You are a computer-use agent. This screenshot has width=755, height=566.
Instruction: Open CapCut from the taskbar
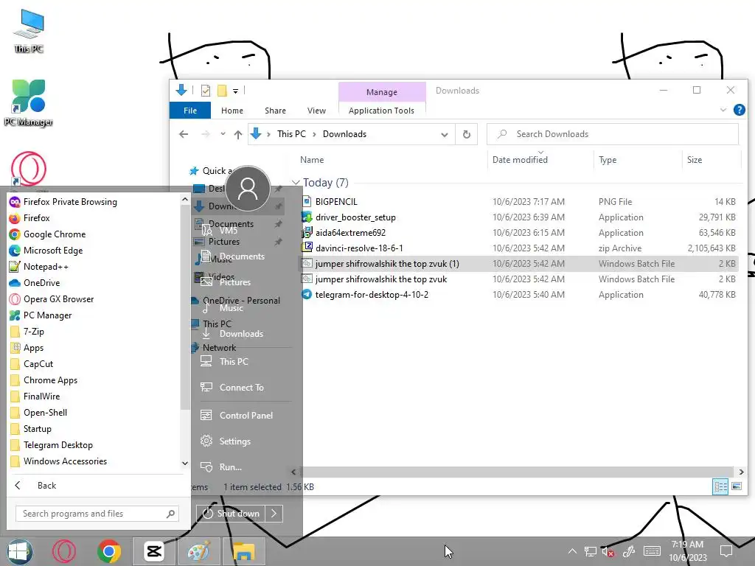(154, 551)
